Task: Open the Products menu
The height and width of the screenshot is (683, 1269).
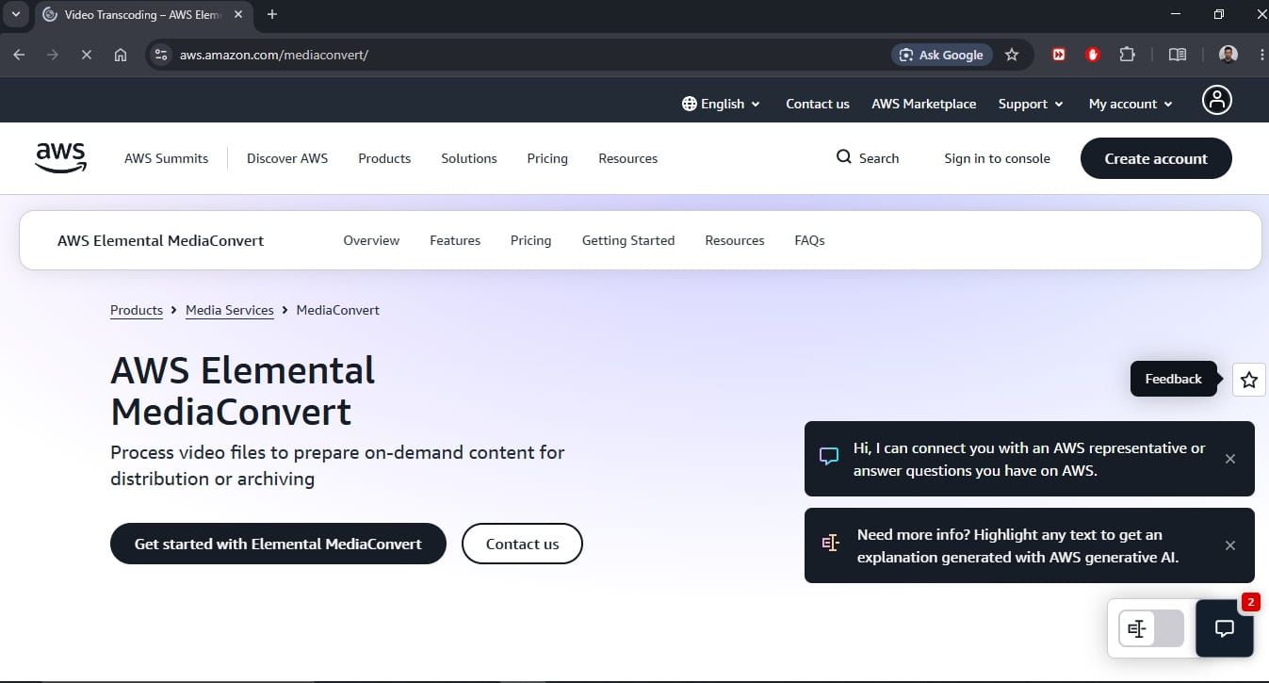Action: pos(384,158)
